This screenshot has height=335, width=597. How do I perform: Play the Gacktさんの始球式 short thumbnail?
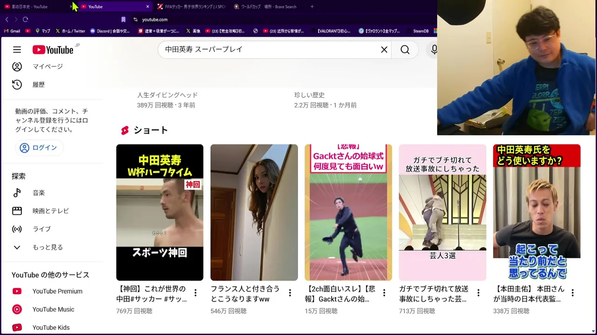point(348,212)
